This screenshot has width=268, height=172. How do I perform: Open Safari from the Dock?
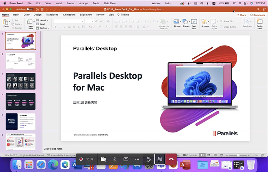point(41,165)
